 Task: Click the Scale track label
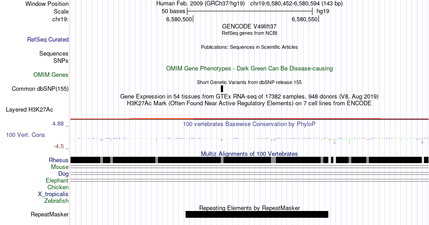(61, 11)
